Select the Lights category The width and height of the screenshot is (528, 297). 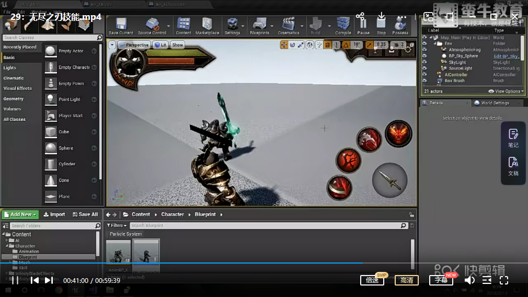[x=10, y=67]
